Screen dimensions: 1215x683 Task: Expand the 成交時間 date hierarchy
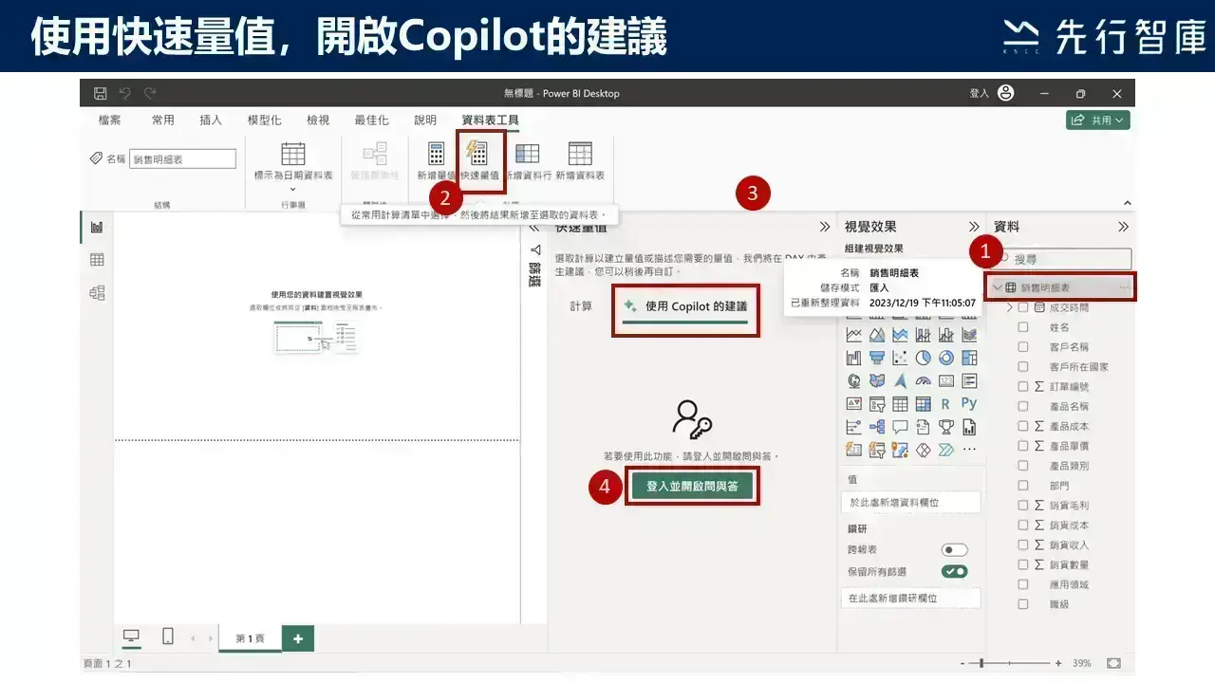click(1010, 307)
